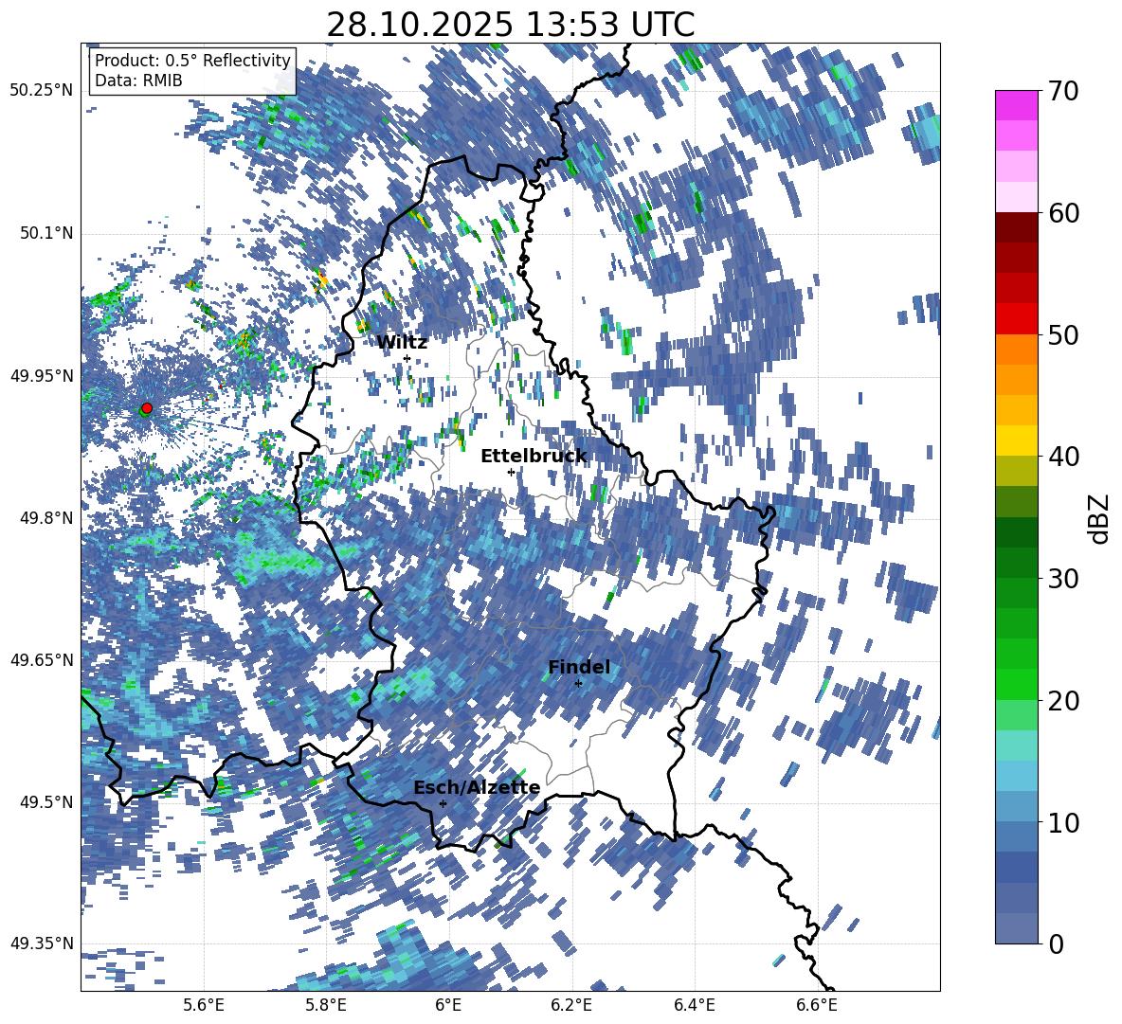Select the Esch/Alzette city label

coord(477,787)
